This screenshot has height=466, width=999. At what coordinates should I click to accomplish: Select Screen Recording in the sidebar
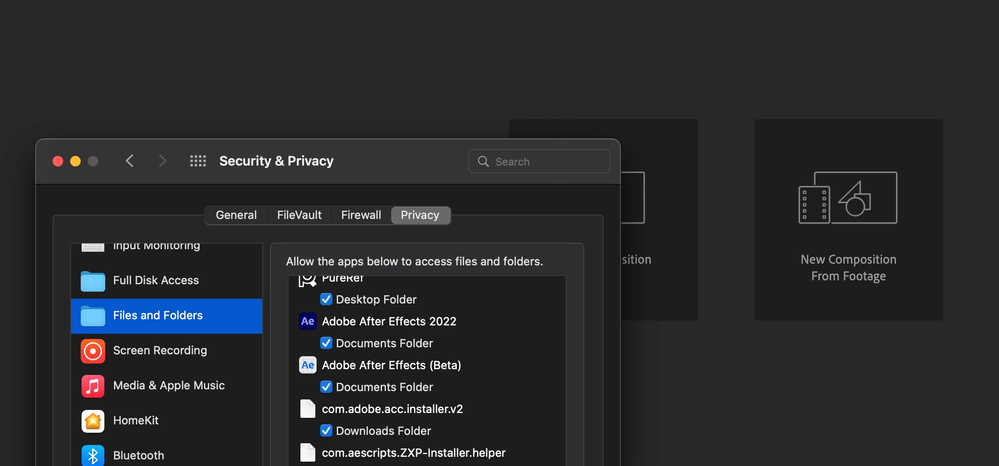[x=167, y=351]
